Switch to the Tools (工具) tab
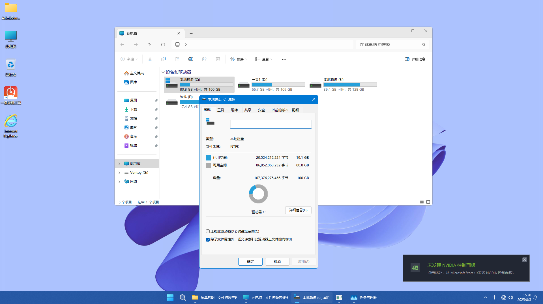This screenshot has height=304, width=543. tap(221, 110)
